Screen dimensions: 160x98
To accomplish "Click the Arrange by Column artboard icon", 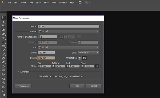I will click(x=73, y=37).
